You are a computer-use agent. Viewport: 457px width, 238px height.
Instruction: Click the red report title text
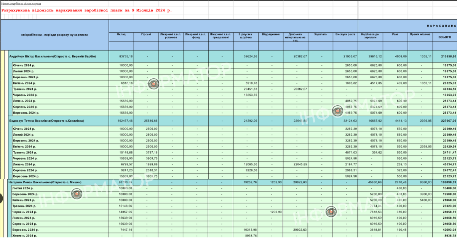click(87, 10)
